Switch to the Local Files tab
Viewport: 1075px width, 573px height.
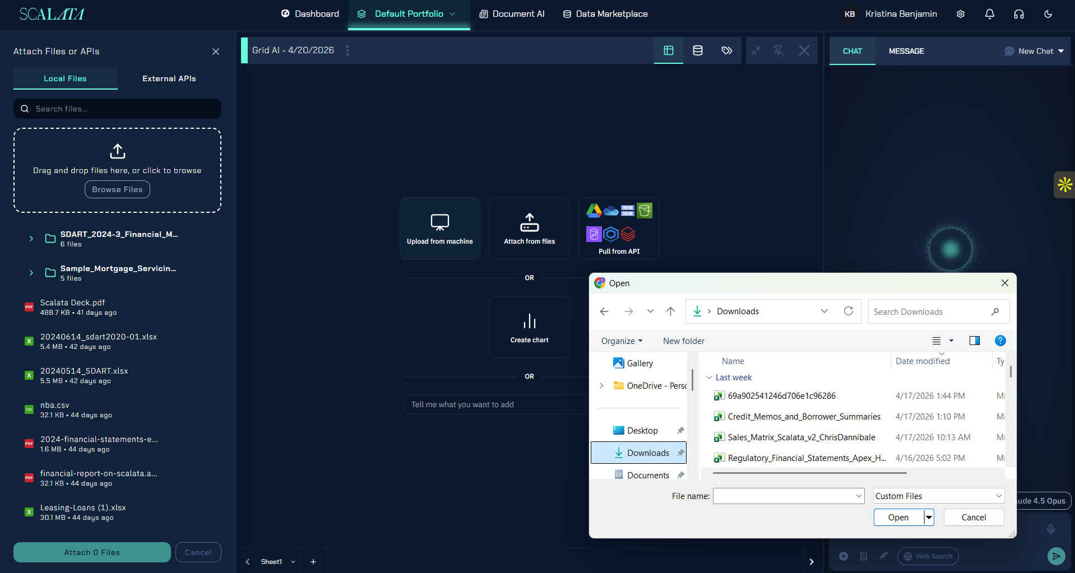tap(66, 78)
